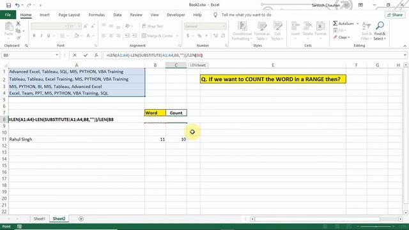The width and height of the screenshot is (409, 230).
Task: Toggle Bold formatting in the Font group
Action: point(34,36)
